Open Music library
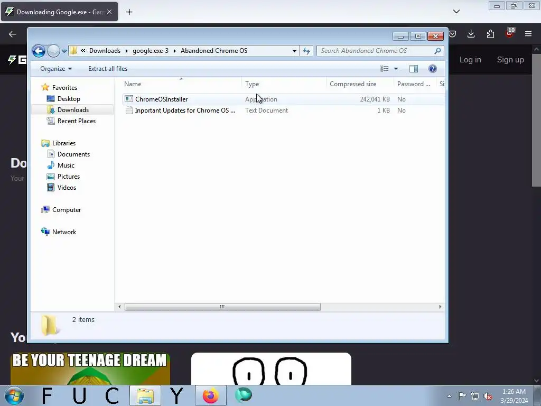The width and height of the screenshot is (541, 406). [x=66, y=165]
